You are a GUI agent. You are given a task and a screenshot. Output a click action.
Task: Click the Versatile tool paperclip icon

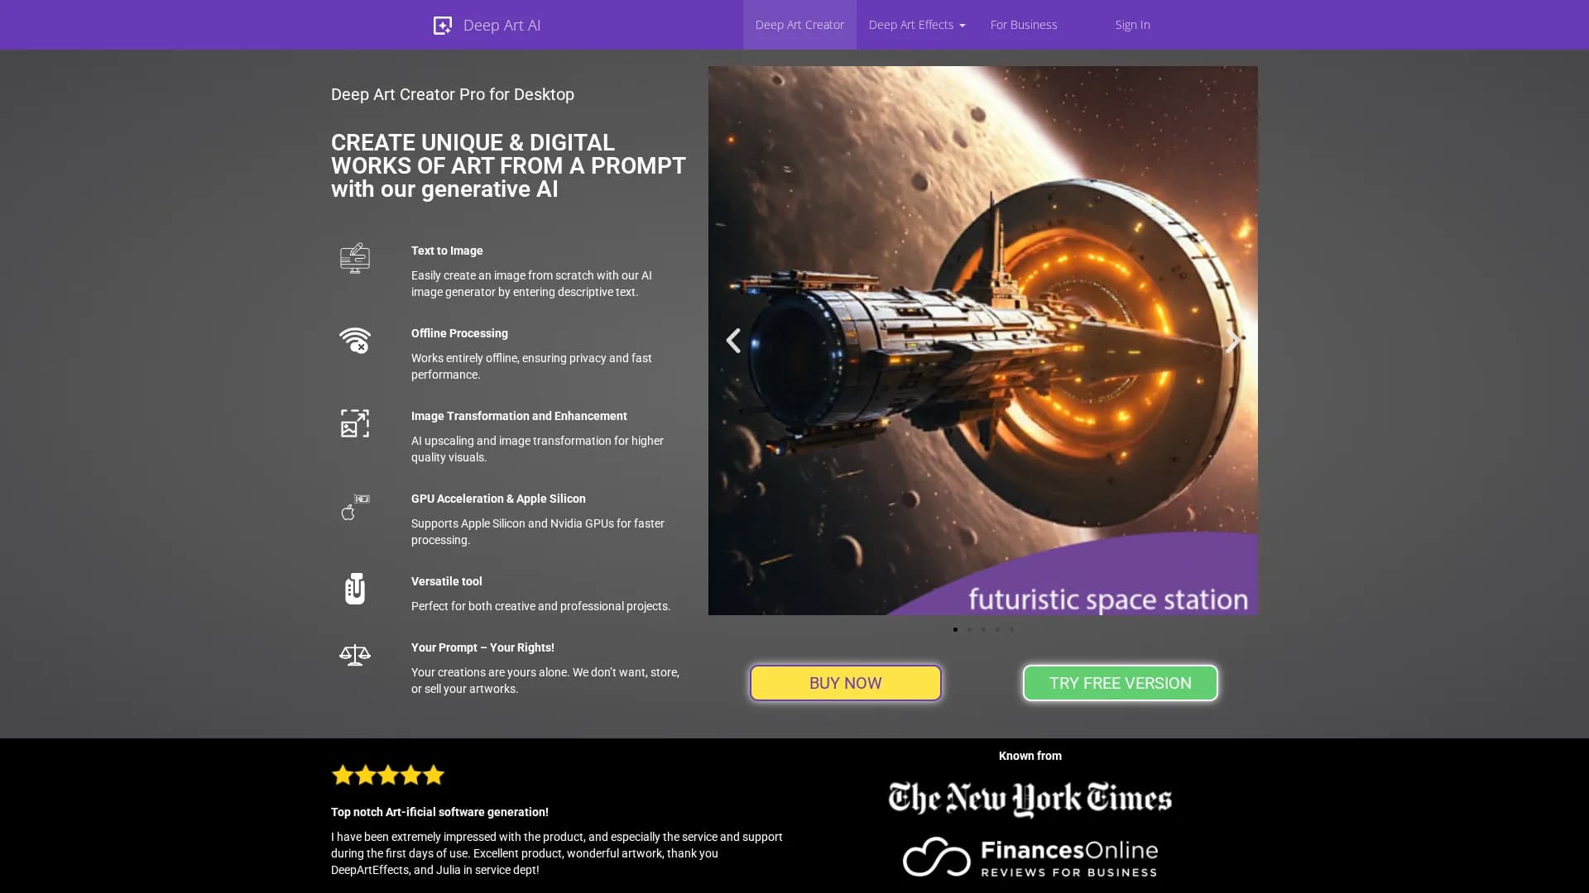click(355, 589)
